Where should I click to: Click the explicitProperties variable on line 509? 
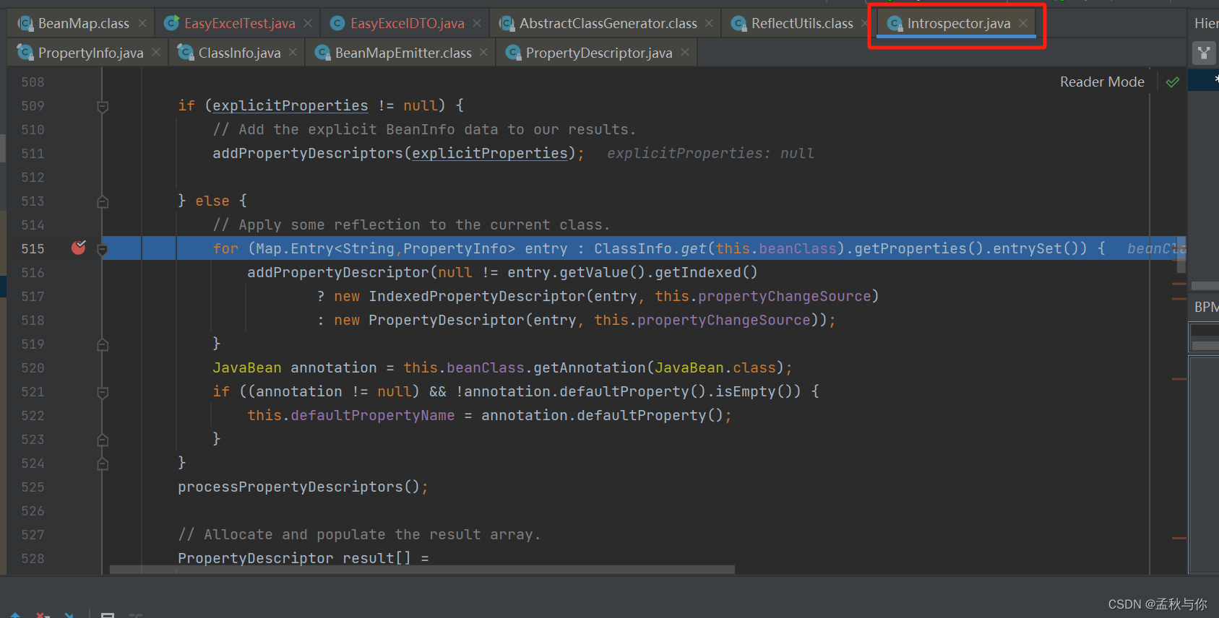pyautogui.click(x=290, y=105)
